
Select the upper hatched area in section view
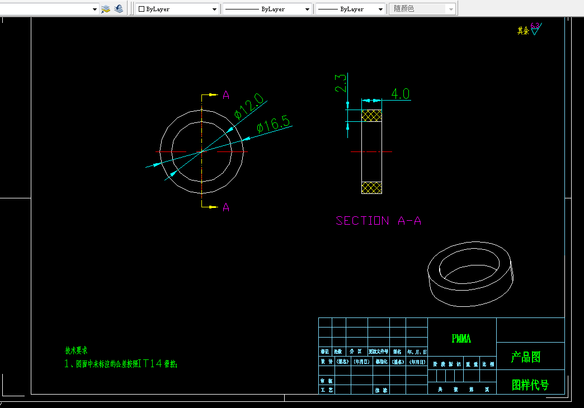tap(371, 116)
